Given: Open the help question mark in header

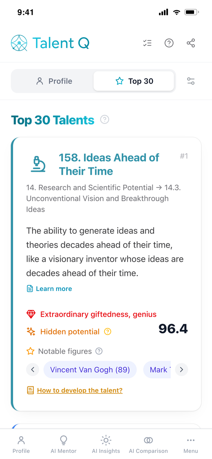Looking at the screenshot, I should pos(169,43).
